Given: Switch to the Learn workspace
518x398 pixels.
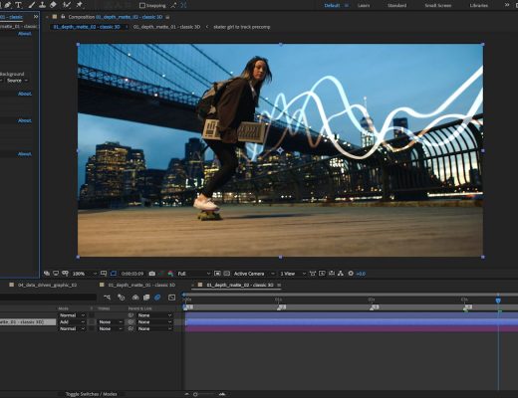Looking at the screenshot, I should tap(364, 5).
